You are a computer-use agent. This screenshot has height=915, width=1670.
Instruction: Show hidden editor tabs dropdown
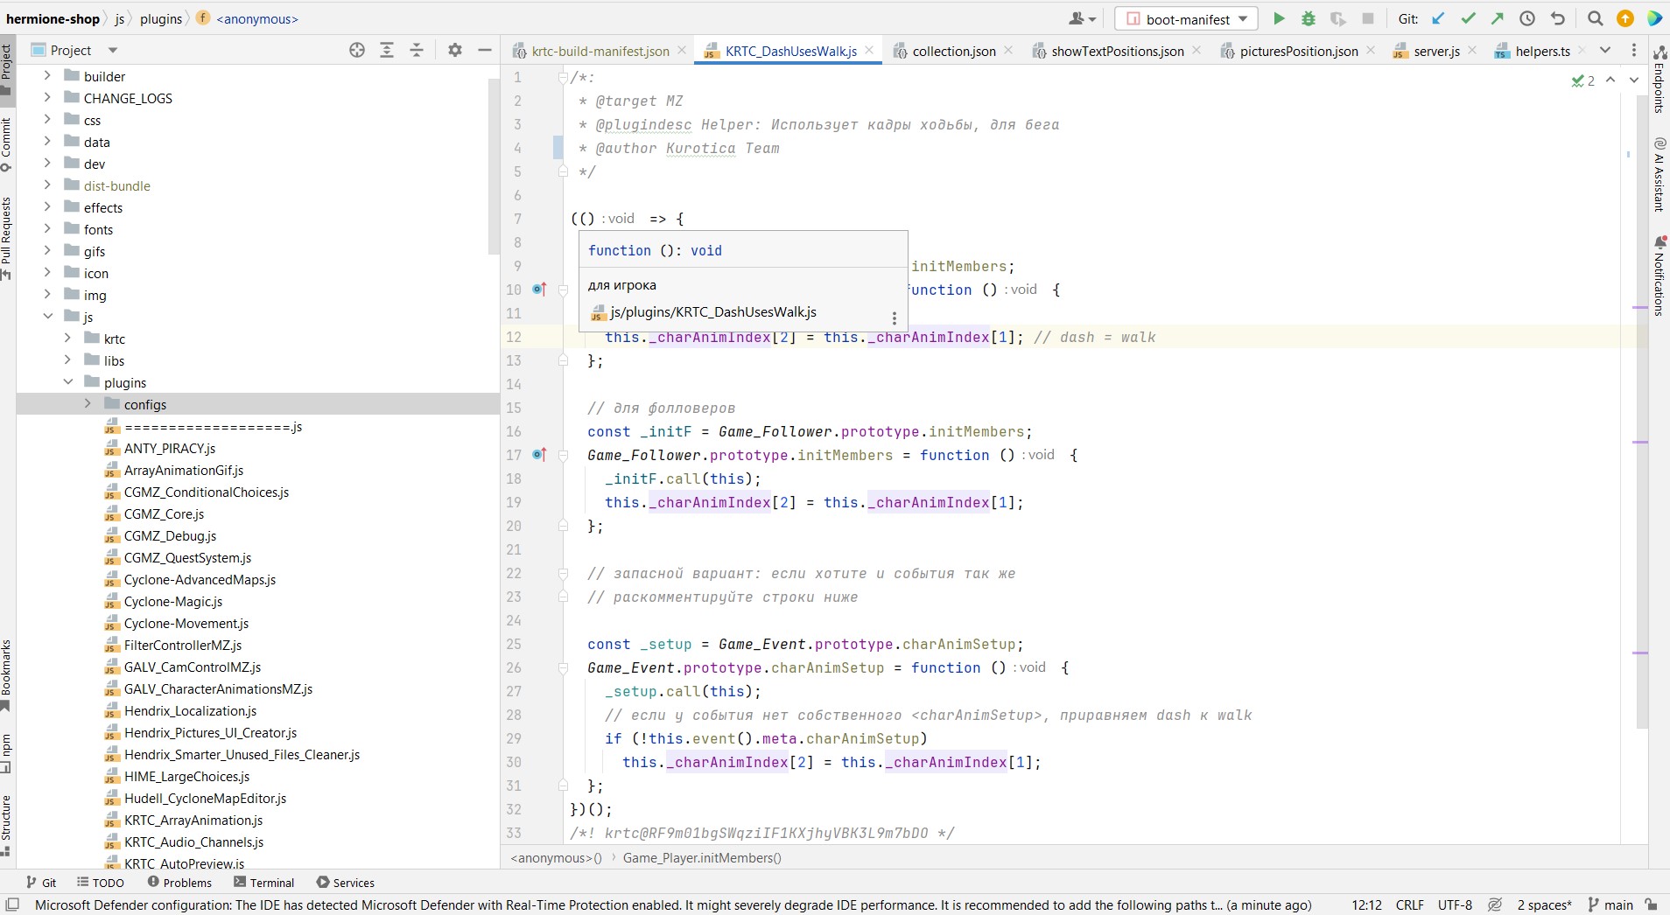(1604, 51)
